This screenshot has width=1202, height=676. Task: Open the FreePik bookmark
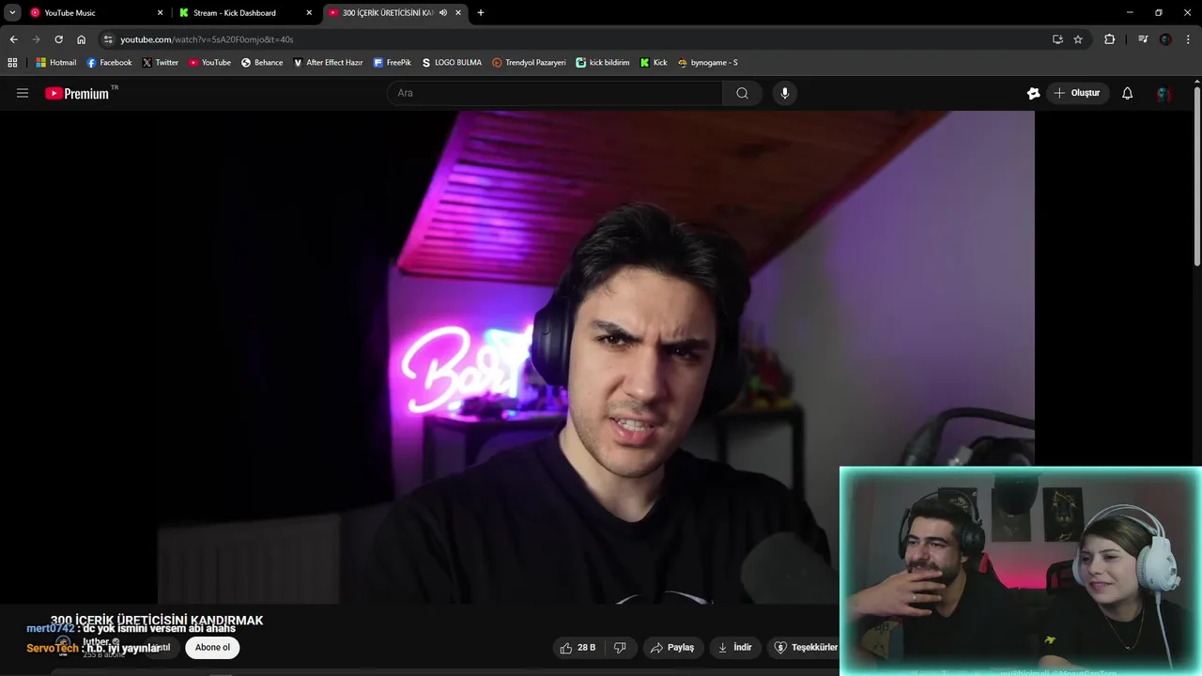[x=393, y=63]
